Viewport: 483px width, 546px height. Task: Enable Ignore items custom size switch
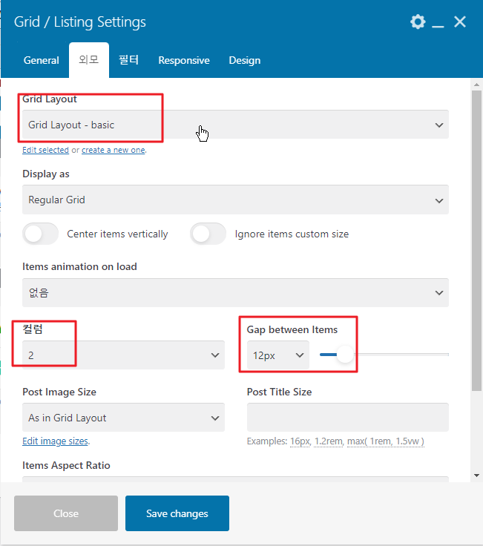tap(208, 234)
